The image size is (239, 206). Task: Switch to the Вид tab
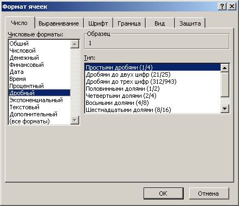(x=160, y=23)
